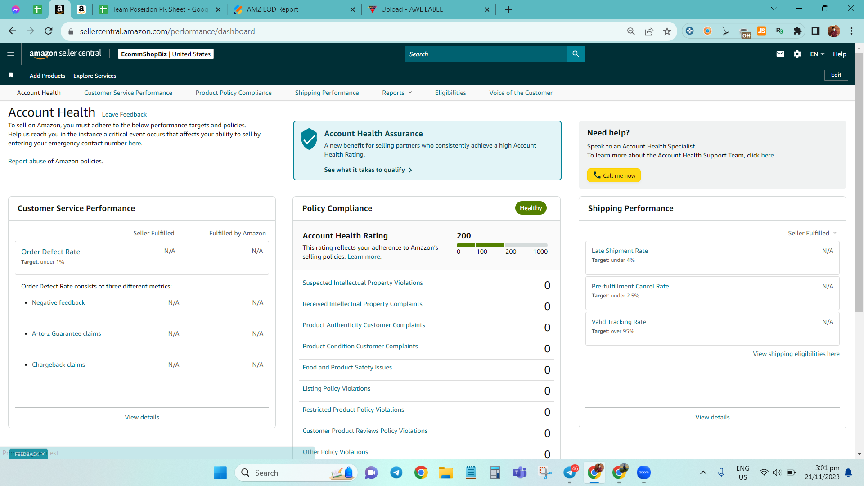Click the bookmark flag icon beside Add Products
This screenshot has height=486, width=864.
click(x=11, y=75)
